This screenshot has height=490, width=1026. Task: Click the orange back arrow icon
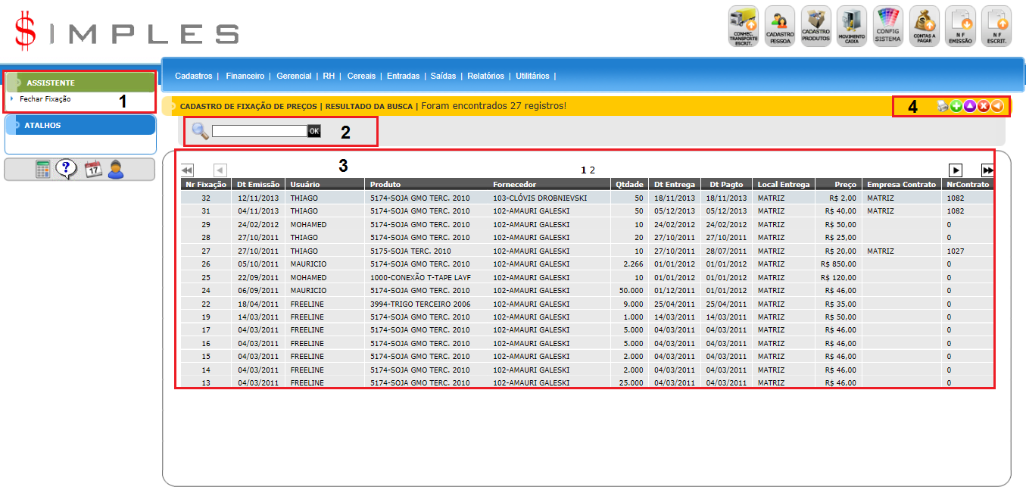pyautogui.click(x=997, y=107)
